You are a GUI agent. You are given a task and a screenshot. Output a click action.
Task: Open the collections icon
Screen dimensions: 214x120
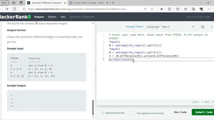(x=194, y=9)
